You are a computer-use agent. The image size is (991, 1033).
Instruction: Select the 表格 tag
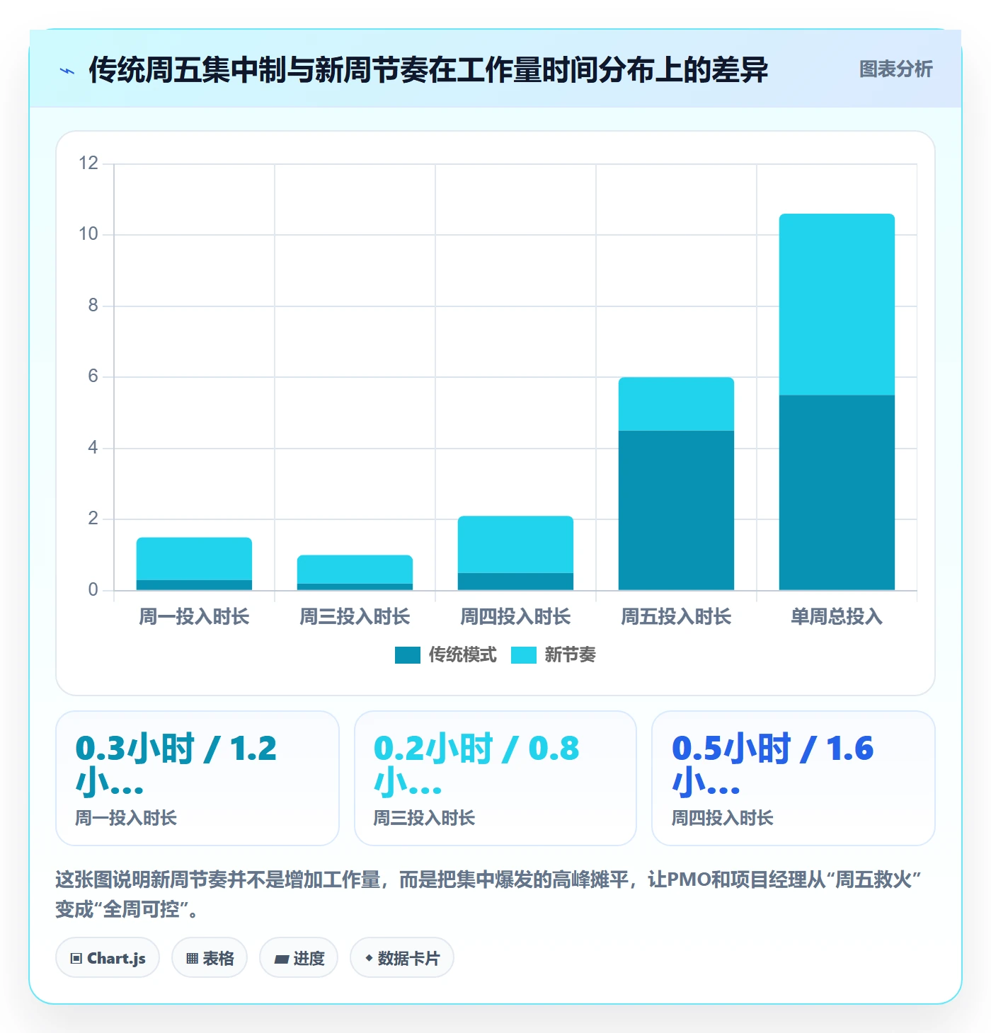(210, 958)
